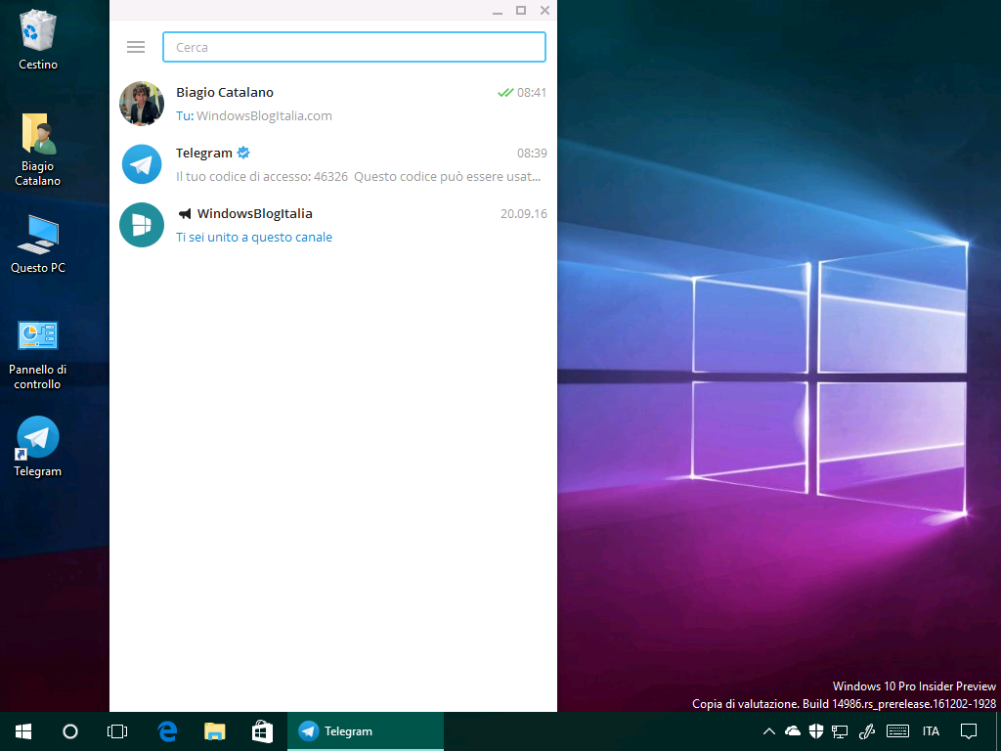Viewport: 1001px width, 751px height.
Task: Select the Pannello di controllo icon
Action: coord(38,355)
